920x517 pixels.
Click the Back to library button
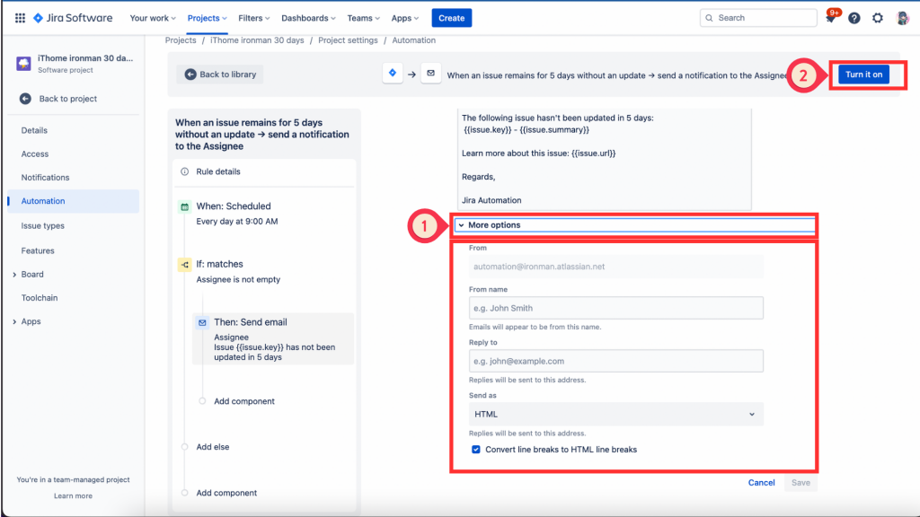(220, 74)
